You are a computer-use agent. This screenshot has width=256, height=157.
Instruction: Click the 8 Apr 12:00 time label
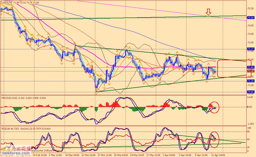(x=201, y=155)
